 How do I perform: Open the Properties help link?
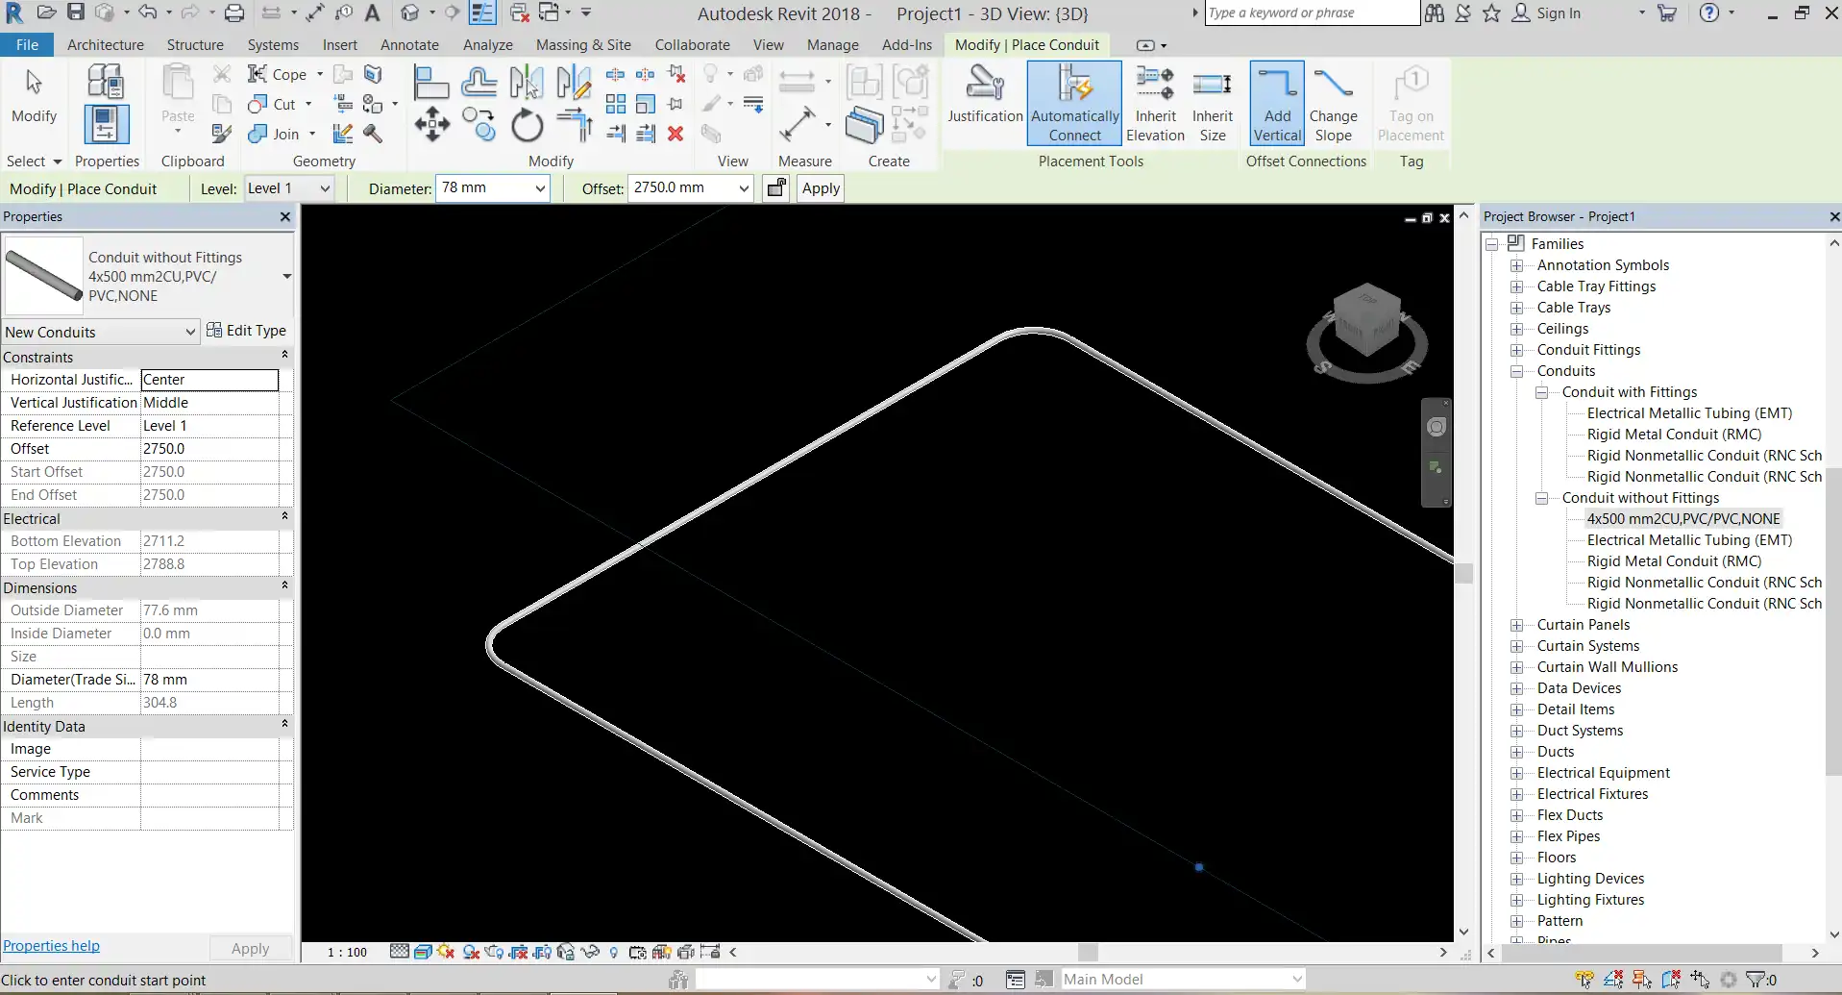click(52, 946)
